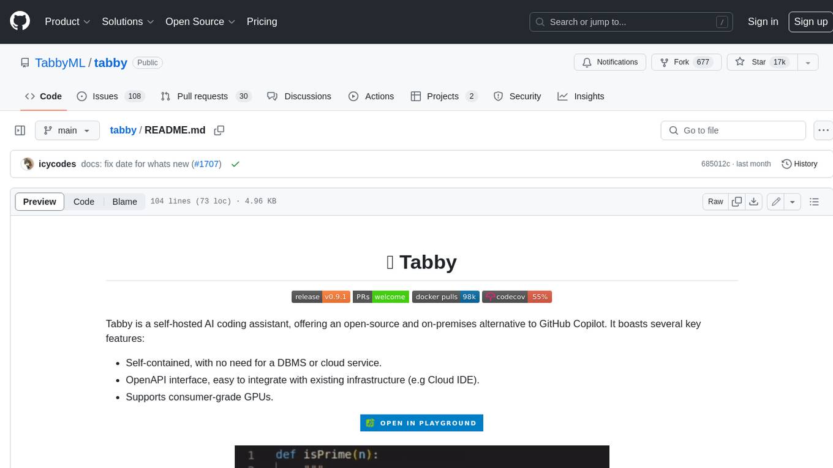Screen dimensions: 833x468
Task: Go to the Actions tab
Action: tap(371, 96)
